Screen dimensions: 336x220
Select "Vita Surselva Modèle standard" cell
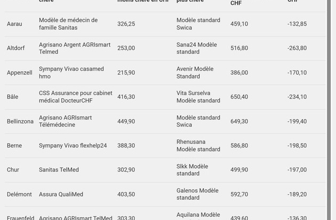click(x=198, y=97)
